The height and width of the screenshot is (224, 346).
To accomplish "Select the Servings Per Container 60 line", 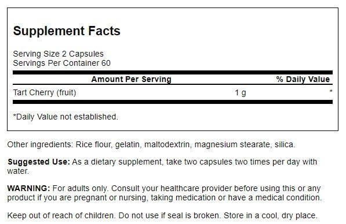I will coord(62,63).
